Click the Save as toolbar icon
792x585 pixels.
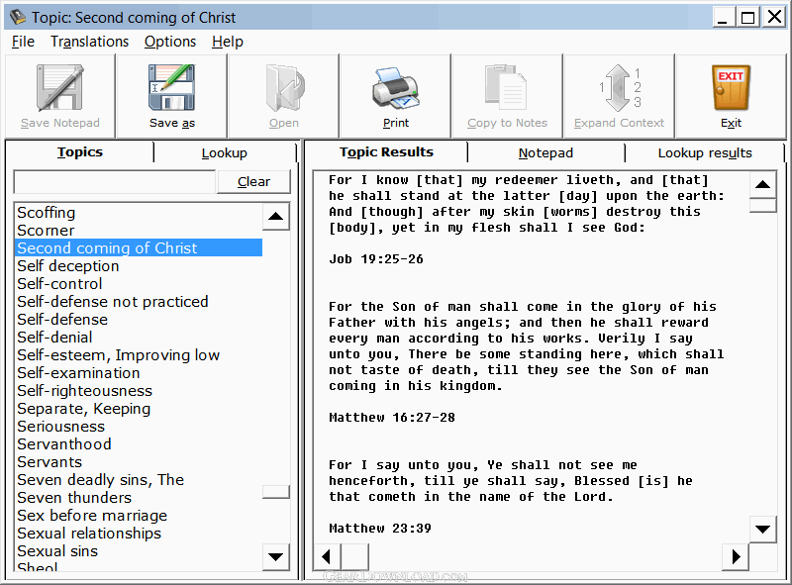171,87
